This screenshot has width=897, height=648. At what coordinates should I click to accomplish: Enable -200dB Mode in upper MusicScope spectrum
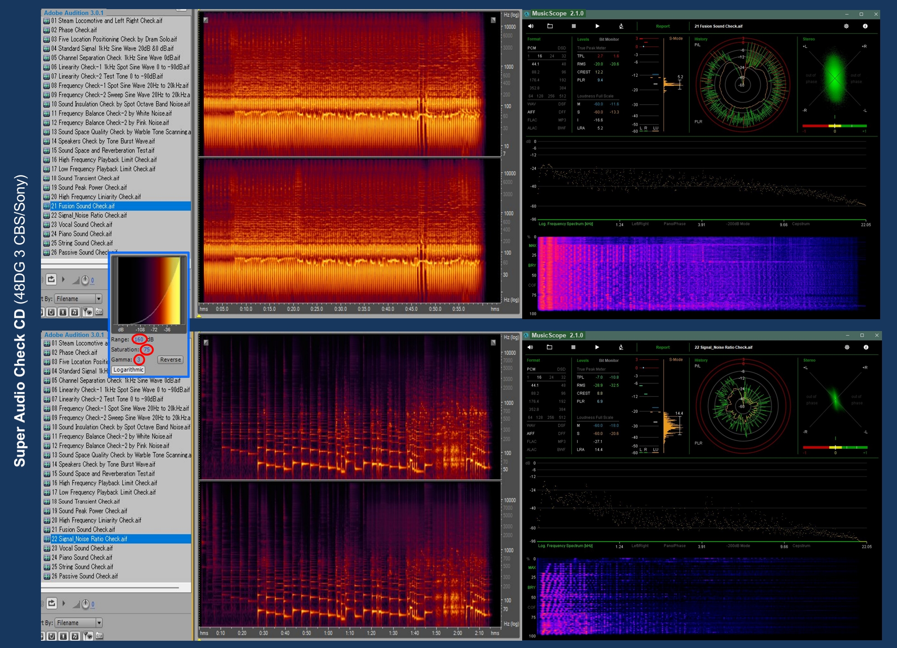point(738,224)
